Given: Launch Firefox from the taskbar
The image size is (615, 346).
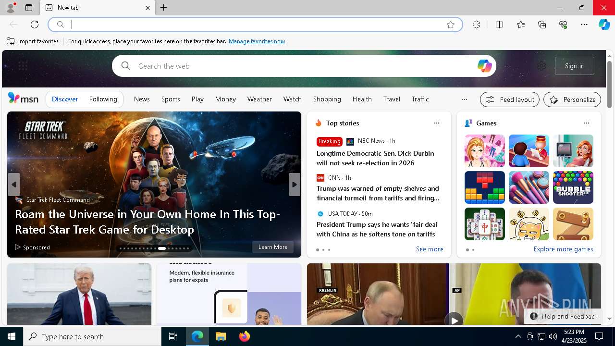Looking at the screenshot, I should pyautogui.click(x=245, y=336).
